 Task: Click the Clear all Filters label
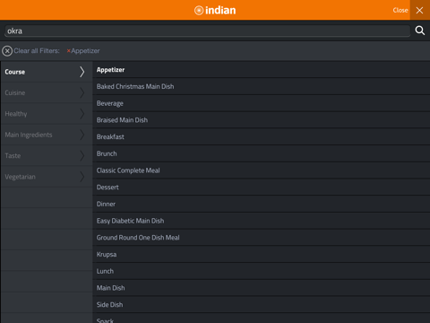(37, 51)
